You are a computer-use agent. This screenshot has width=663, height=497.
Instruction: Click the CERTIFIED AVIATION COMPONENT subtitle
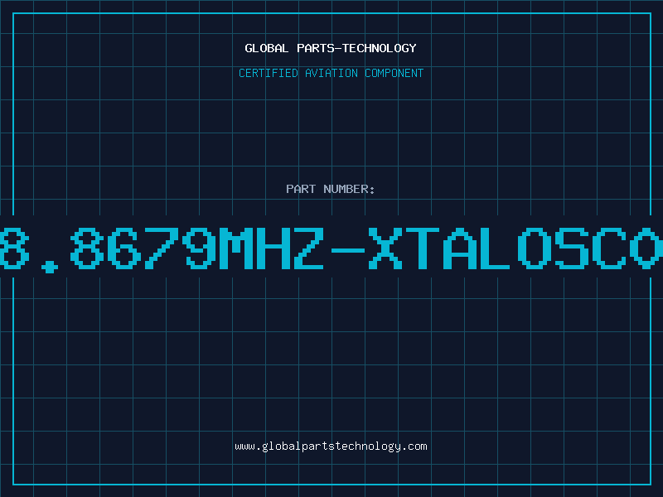click(x=331, y=73)
